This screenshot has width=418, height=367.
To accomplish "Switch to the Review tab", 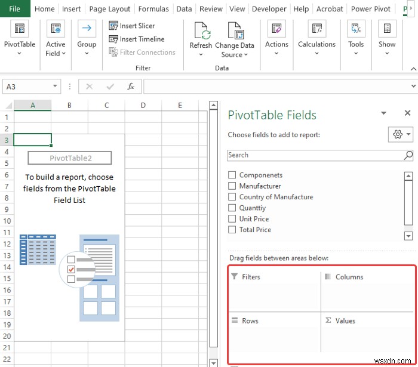I will point(211,9).
